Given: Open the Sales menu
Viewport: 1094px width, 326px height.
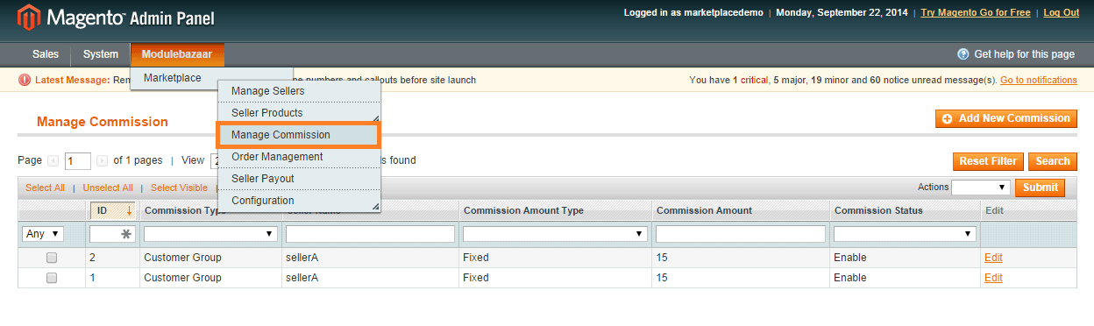Looking at the screenshot, I should point(46,54).
